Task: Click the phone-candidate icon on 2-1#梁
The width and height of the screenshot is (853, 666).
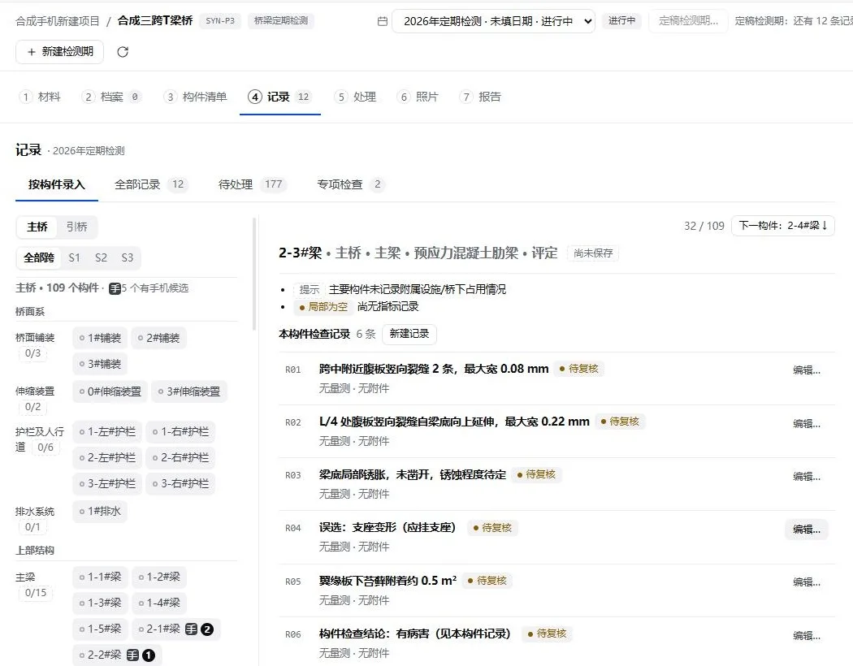Action: pyautogui.click(x=191, y=629)
